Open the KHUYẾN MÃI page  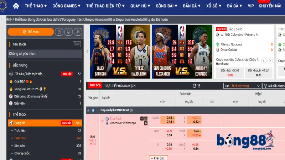pyautogui.click(x=270, y=6)
